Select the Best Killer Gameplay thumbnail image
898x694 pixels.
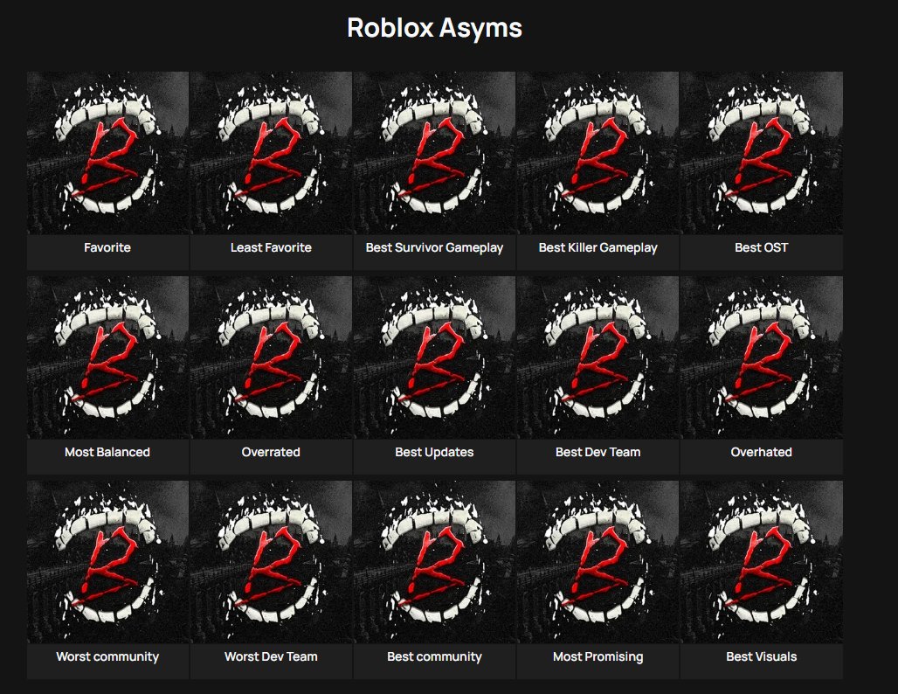coord(598,152)
